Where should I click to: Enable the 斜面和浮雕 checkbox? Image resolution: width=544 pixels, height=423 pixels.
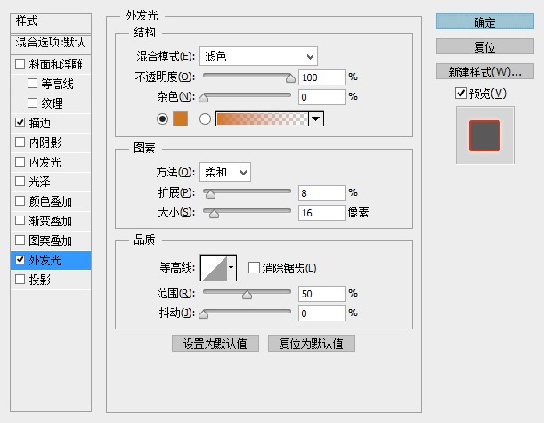pos(20,64)
